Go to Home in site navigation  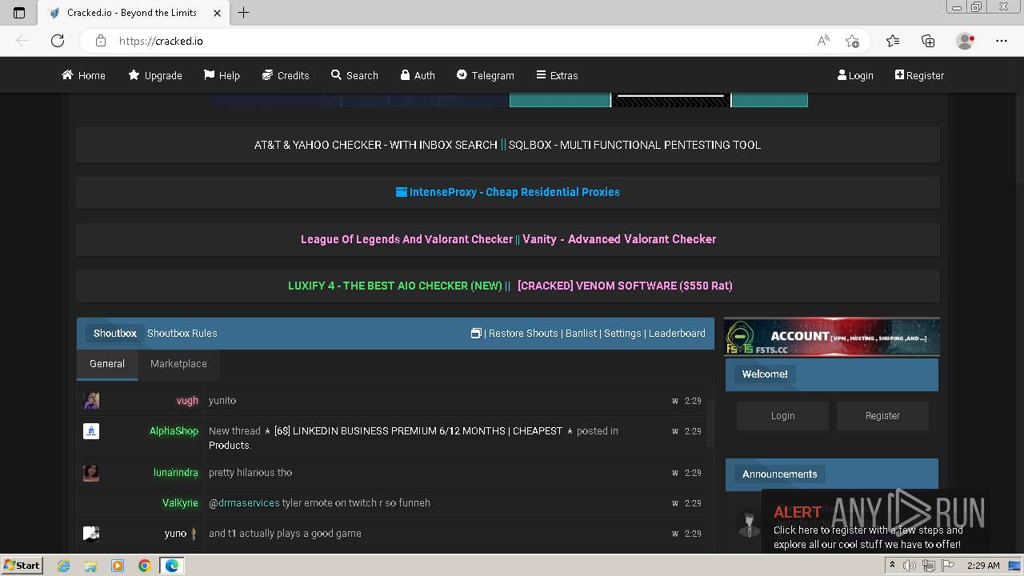pos(83,75)
